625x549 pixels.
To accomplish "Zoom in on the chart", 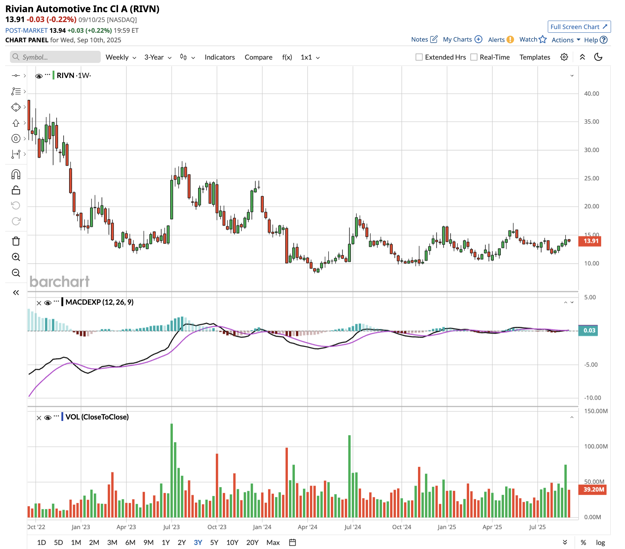I will (16, 257).
